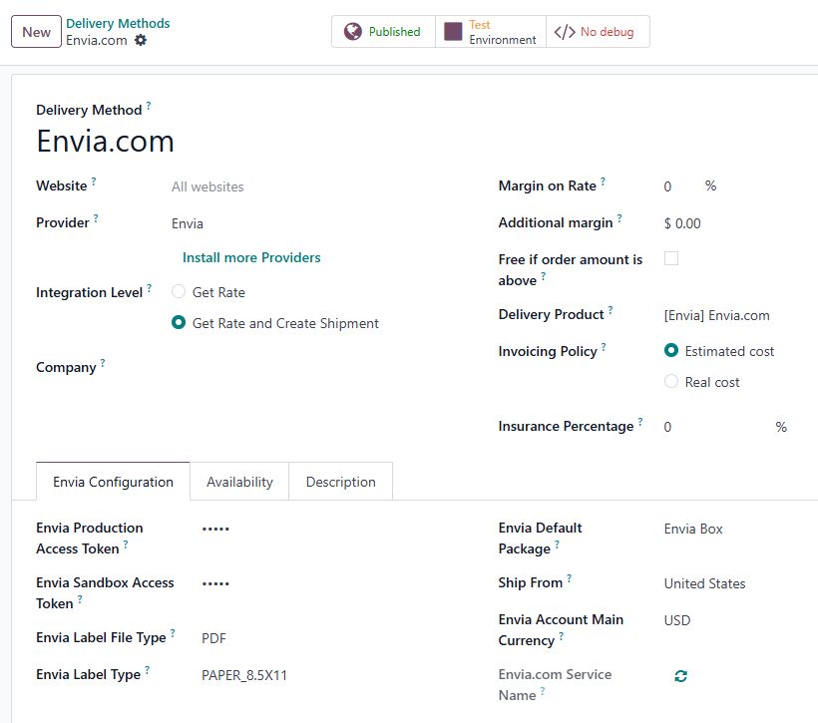Open help tooltip next to Envia Default Package
818x723 pixels.
click(x=558, y=543)
